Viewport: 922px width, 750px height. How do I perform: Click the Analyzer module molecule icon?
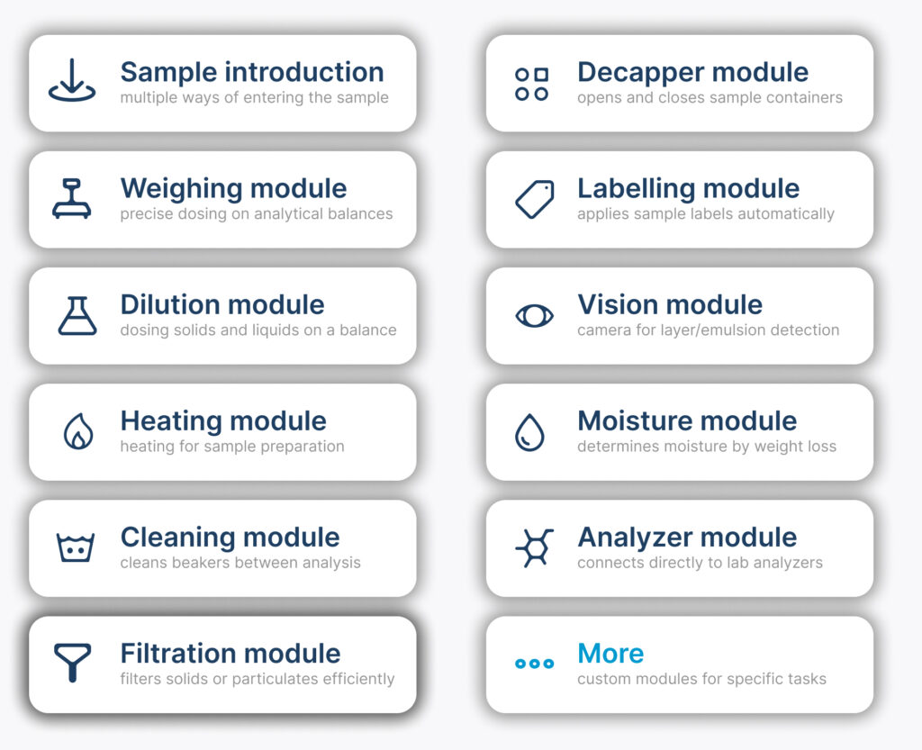click(534, 547)
